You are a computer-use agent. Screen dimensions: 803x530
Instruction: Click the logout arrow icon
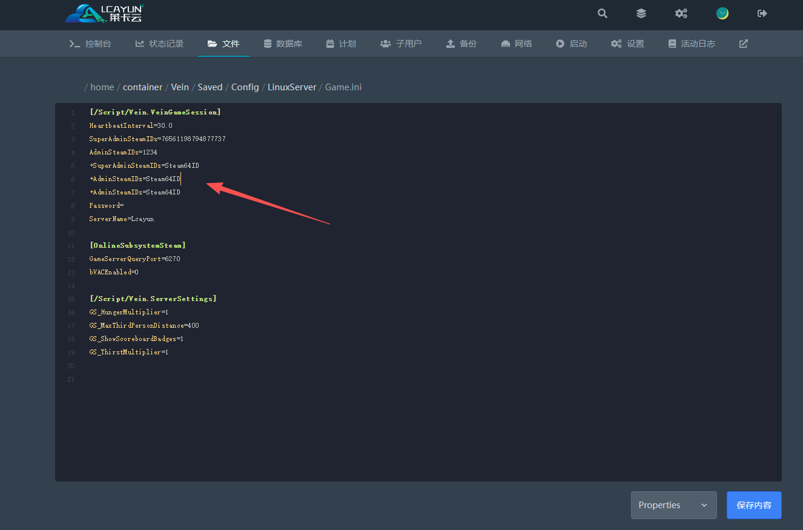click(762, 13)
